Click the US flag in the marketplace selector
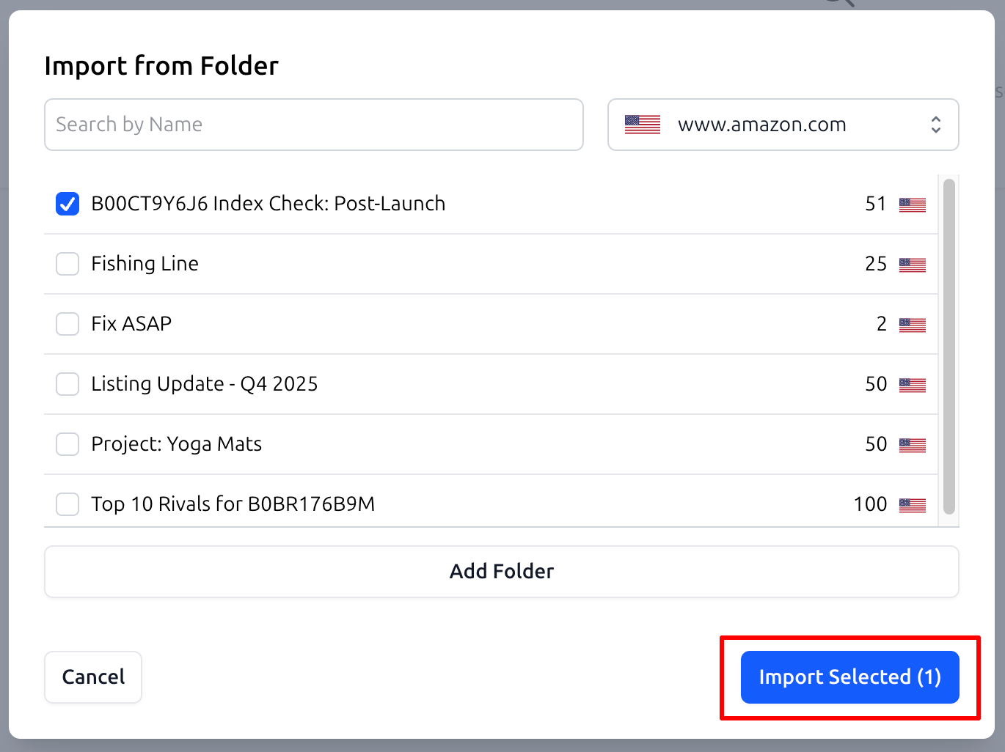Viewport: 1005px width, 752px height. pyautogui.click(x=642, y=125)
